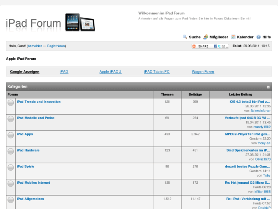The image size is (278, 209).
Task: Click the Mitglieder people icon
Action: pyautogui.click(x=206, y=37)
